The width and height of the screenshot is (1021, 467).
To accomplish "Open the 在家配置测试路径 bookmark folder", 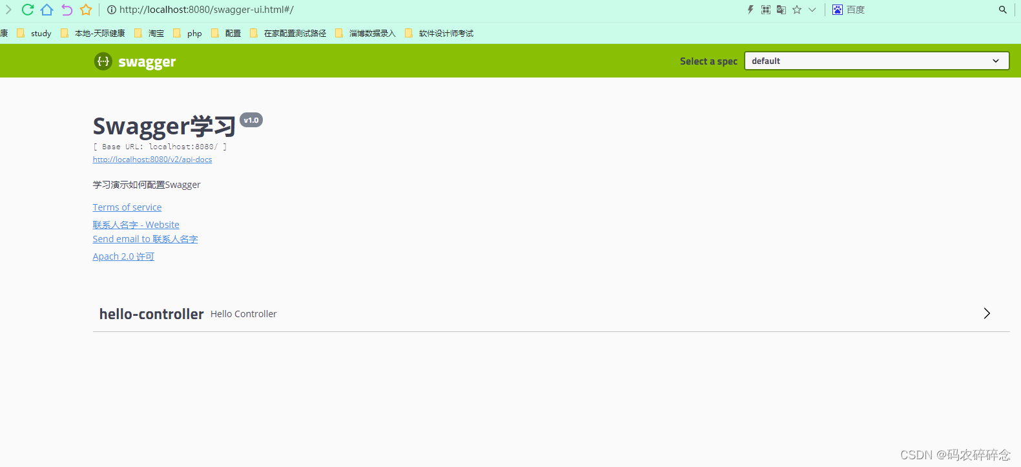I will [288, 34].
